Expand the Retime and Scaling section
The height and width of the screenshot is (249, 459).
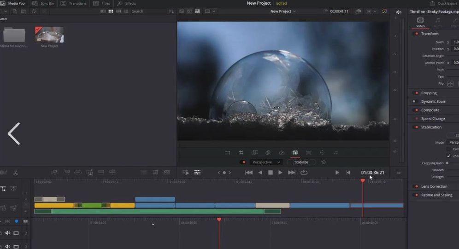click(436, 195)
